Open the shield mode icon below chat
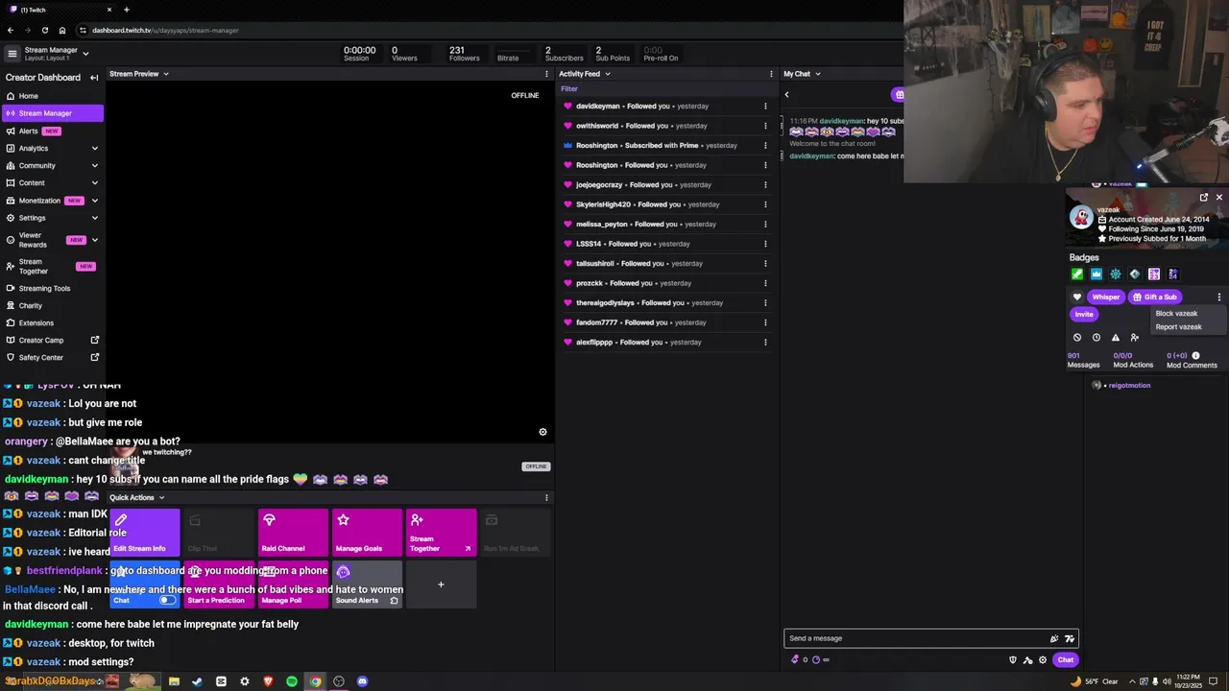Screen dimensions: 1229x691 [1012, 659]
